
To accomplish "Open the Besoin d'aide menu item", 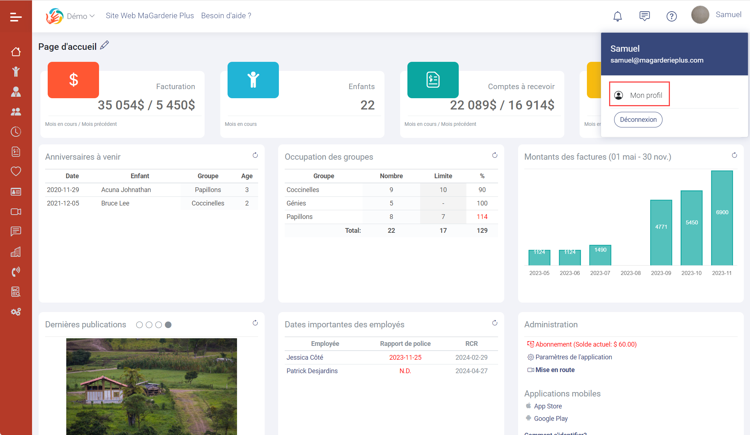I will tap(226, 16).
